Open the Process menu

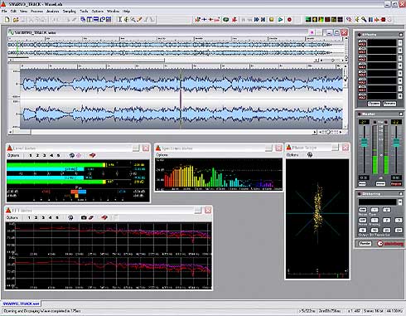point(36,12)
